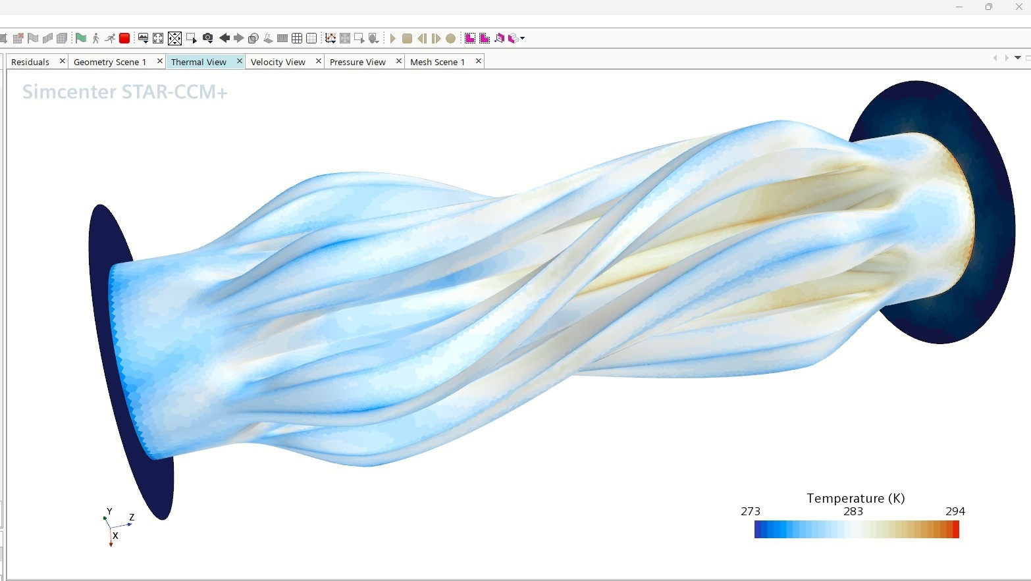
Task: Toggle the animation record circle button
Action: [450, 38]
